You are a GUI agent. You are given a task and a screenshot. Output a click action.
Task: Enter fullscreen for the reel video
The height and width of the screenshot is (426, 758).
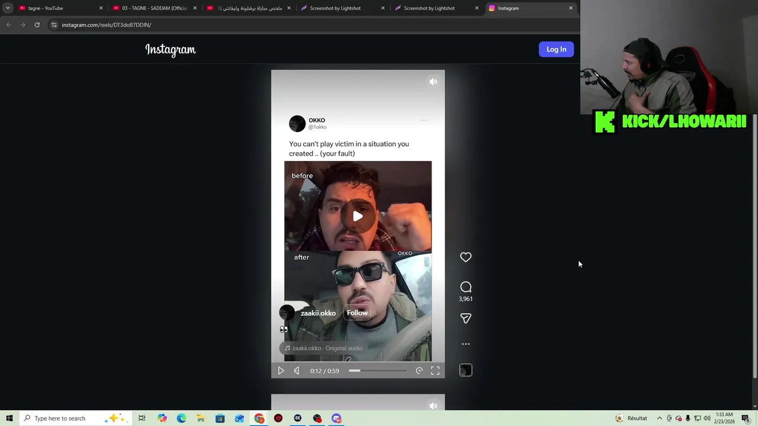[x=435, y=370]
